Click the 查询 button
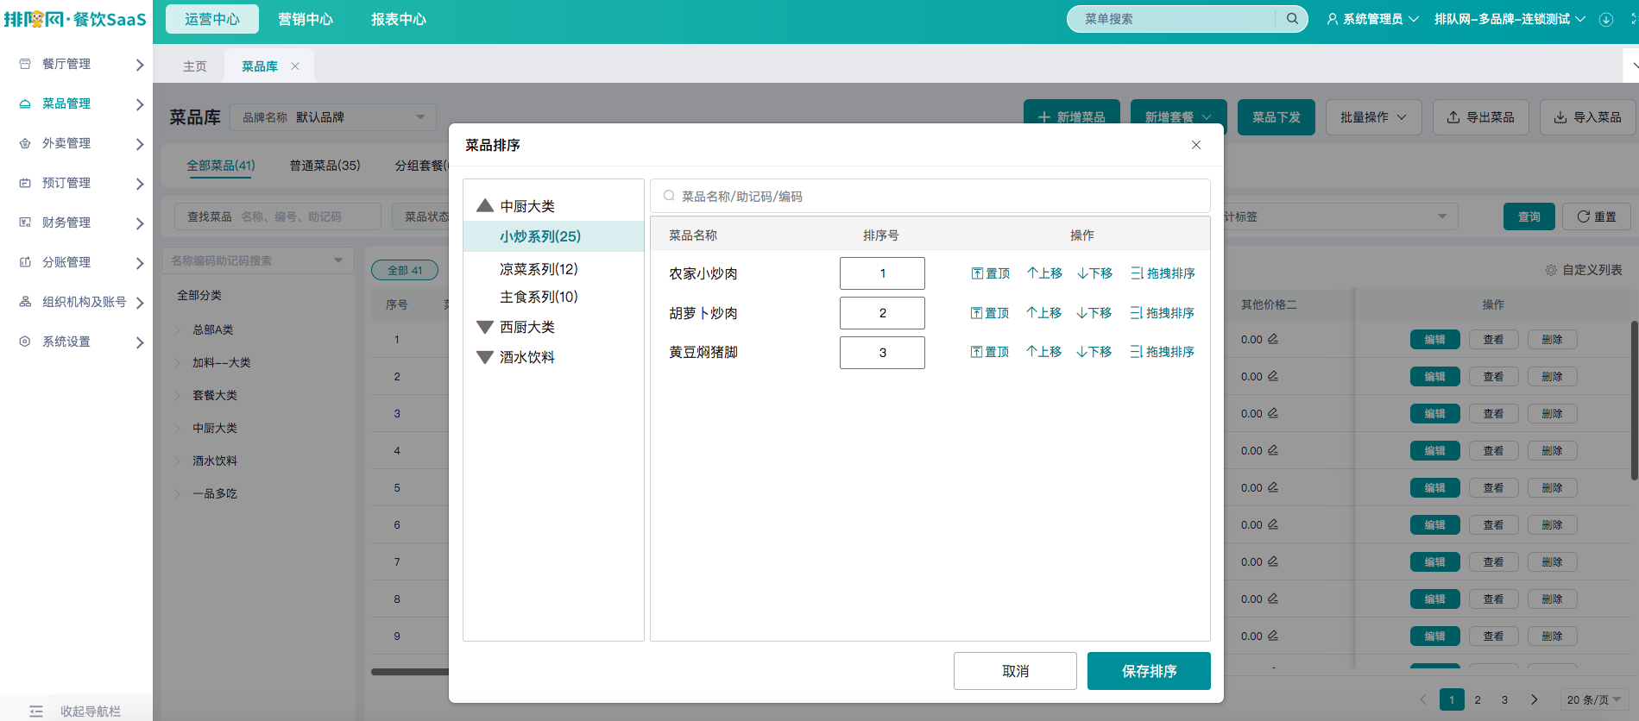 tap(1529, 216)
